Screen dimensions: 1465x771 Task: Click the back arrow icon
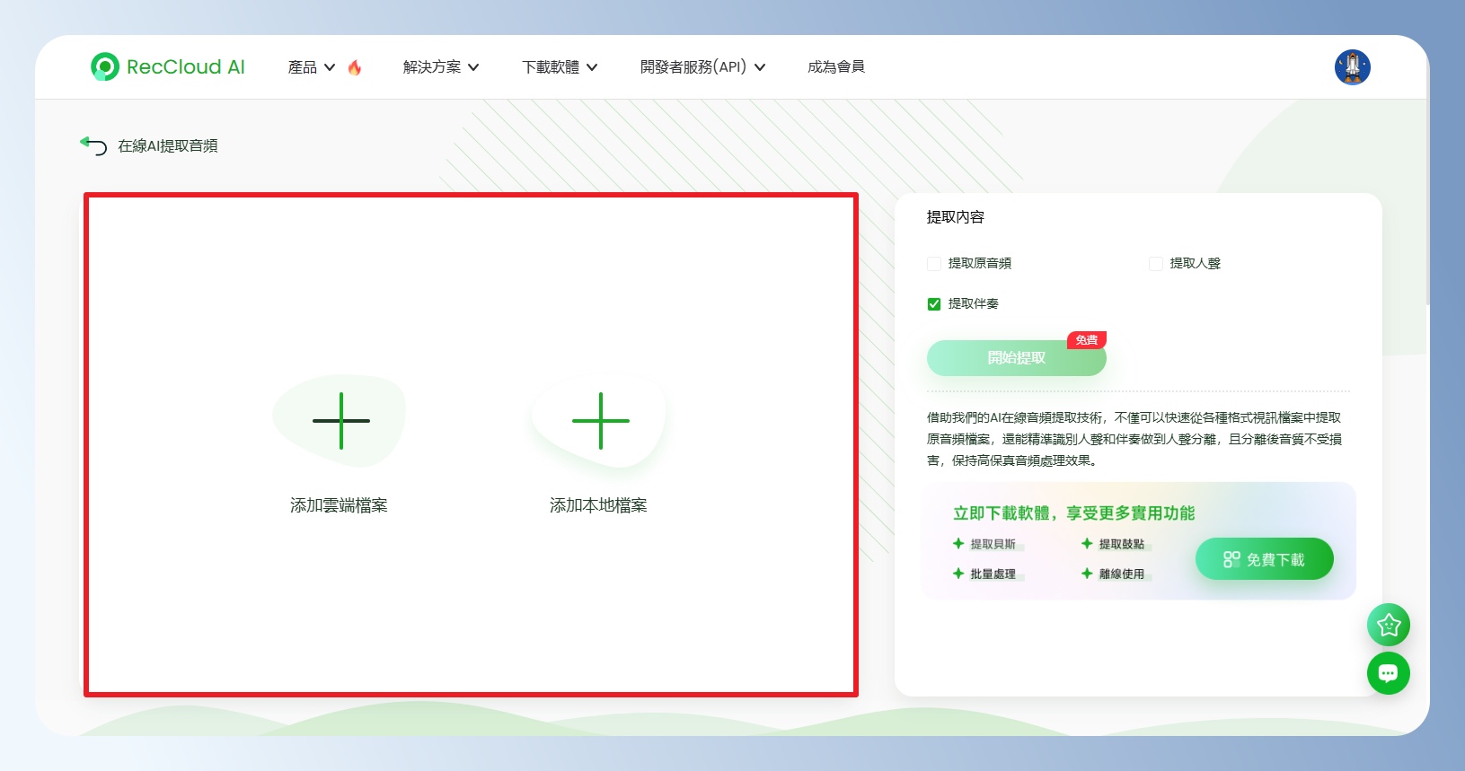[93, 145]
